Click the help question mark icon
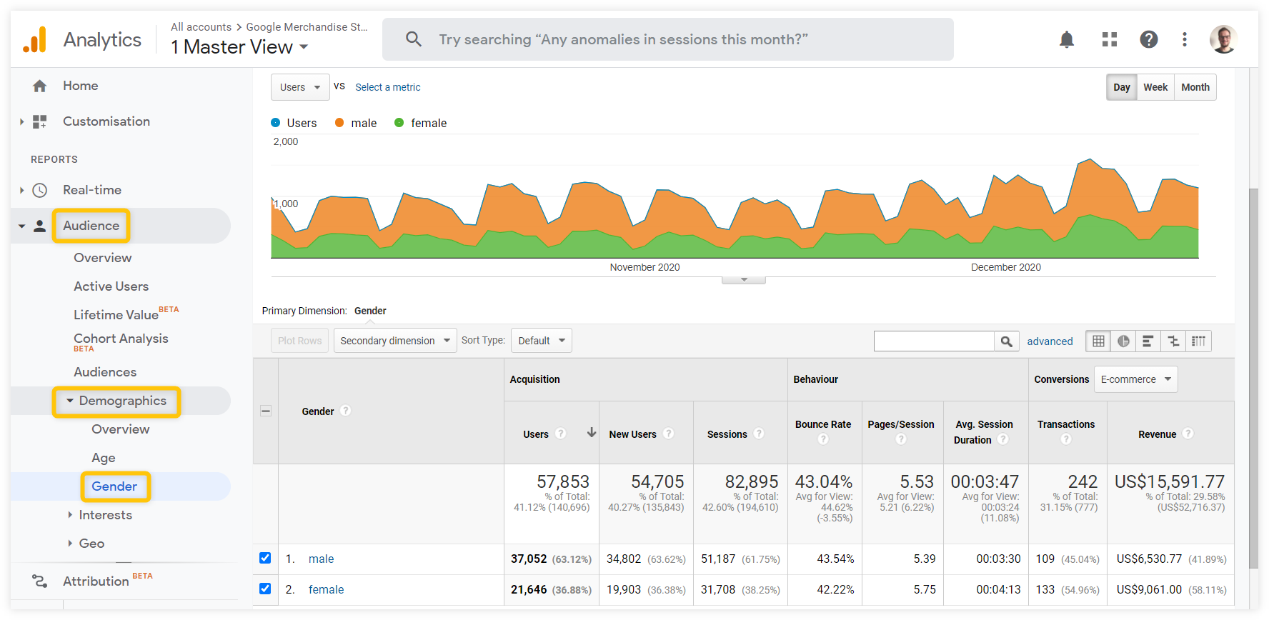 (1148, 39)
